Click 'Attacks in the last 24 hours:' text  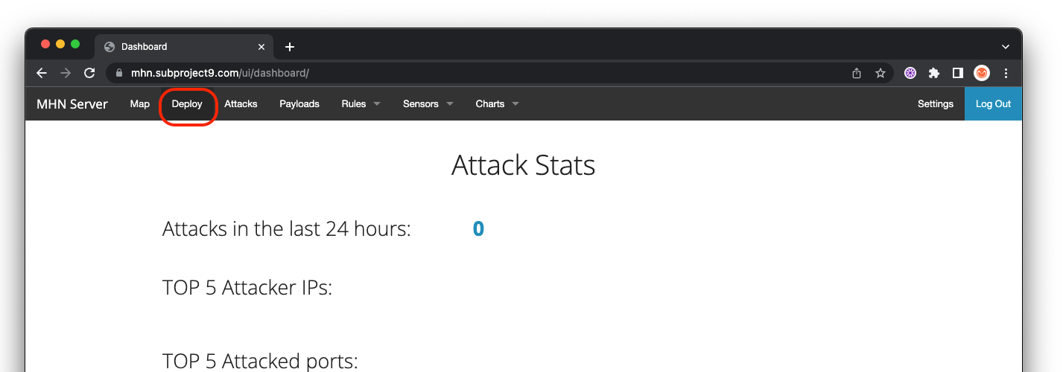click(x=287, y=228)
